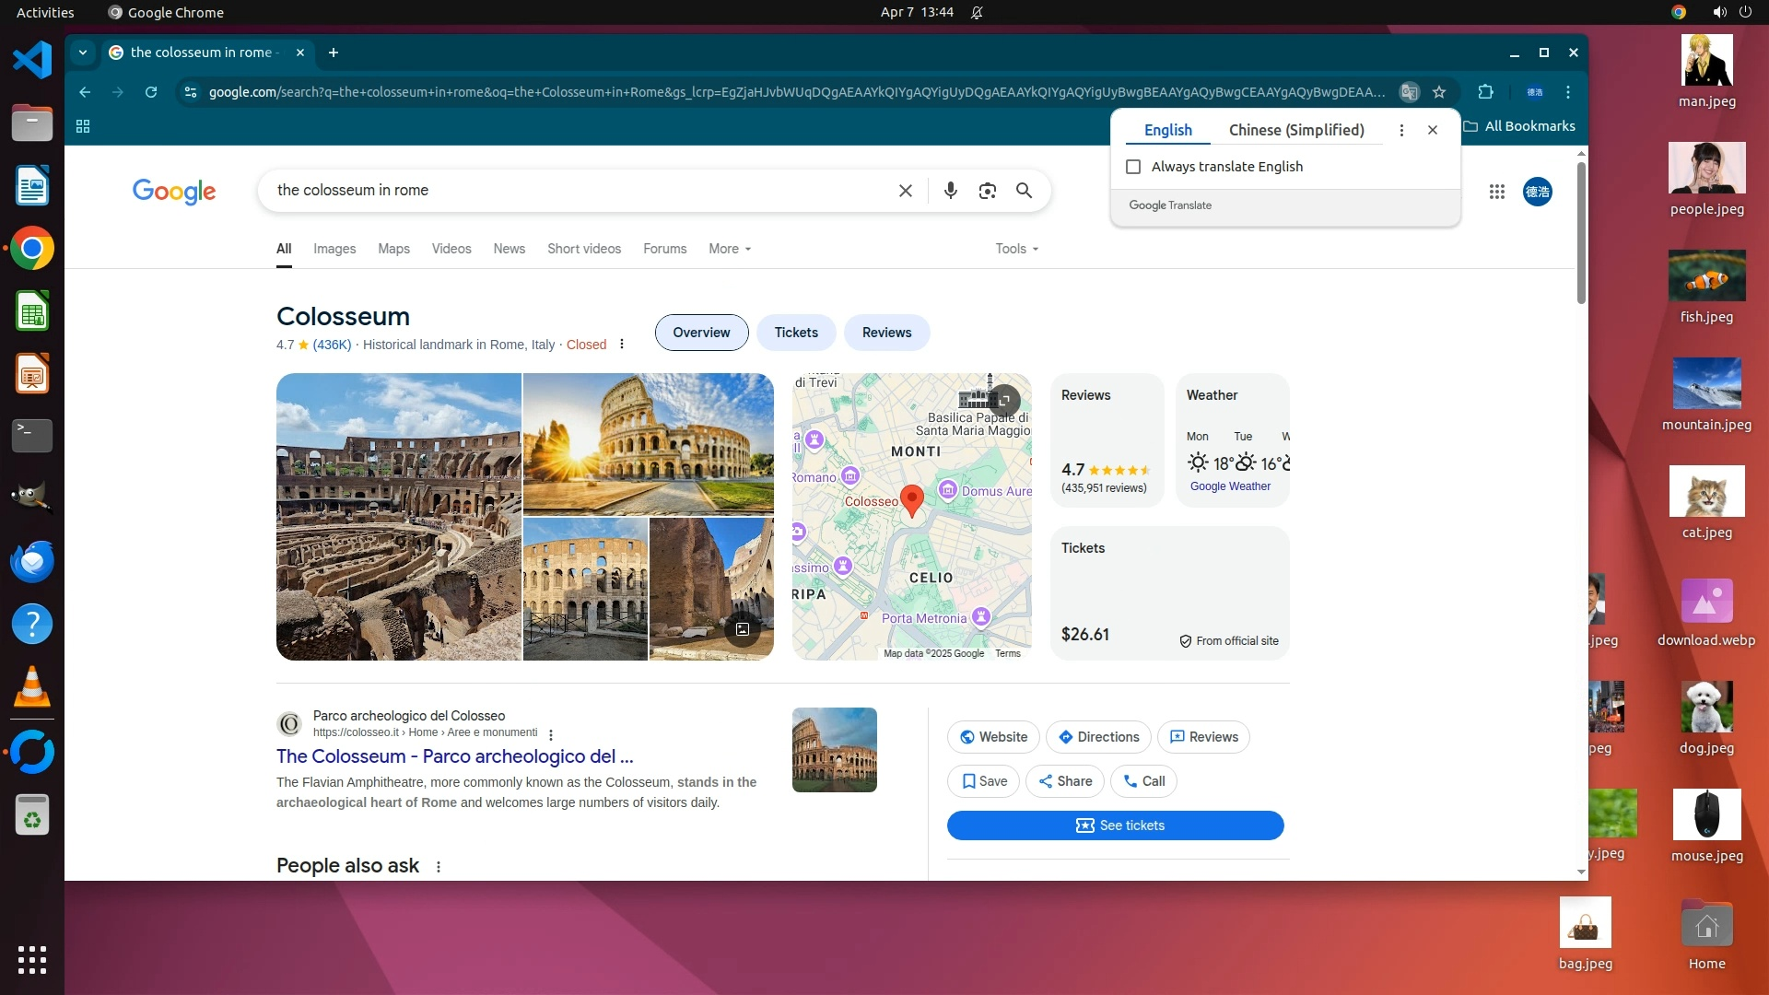Reload the current page
Image resolution: width=1769 pixels, height=995 pixels.
pyautogui.click(x=151, y=92)
